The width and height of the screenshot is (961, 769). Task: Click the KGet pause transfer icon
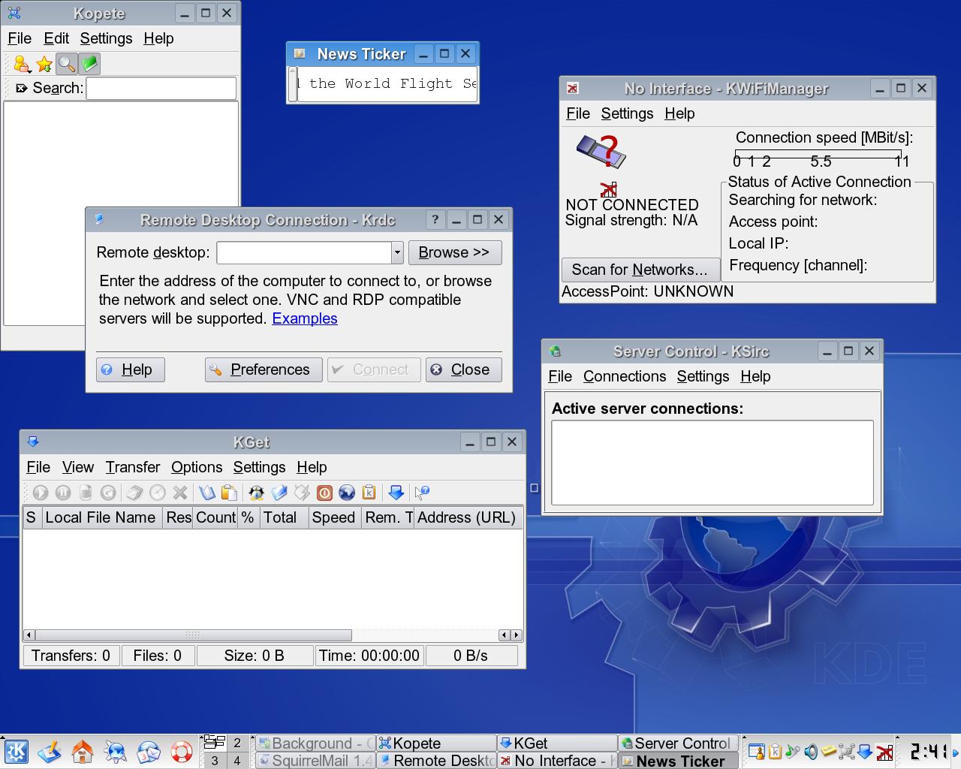[63, 493]
